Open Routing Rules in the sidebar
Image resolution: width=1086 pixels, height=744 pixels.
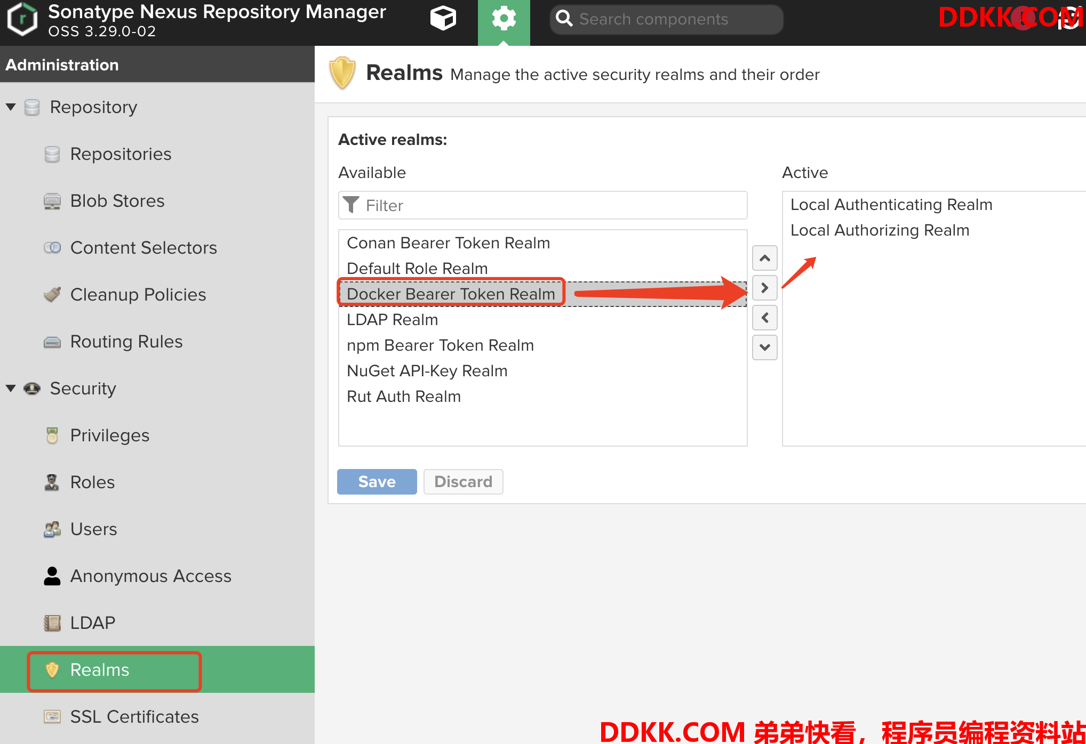(x=157, y=342)
